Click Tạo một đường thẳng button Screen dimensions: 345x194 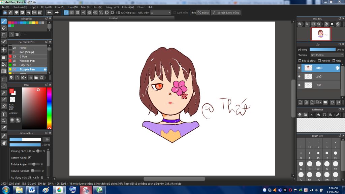click(226, 12)
